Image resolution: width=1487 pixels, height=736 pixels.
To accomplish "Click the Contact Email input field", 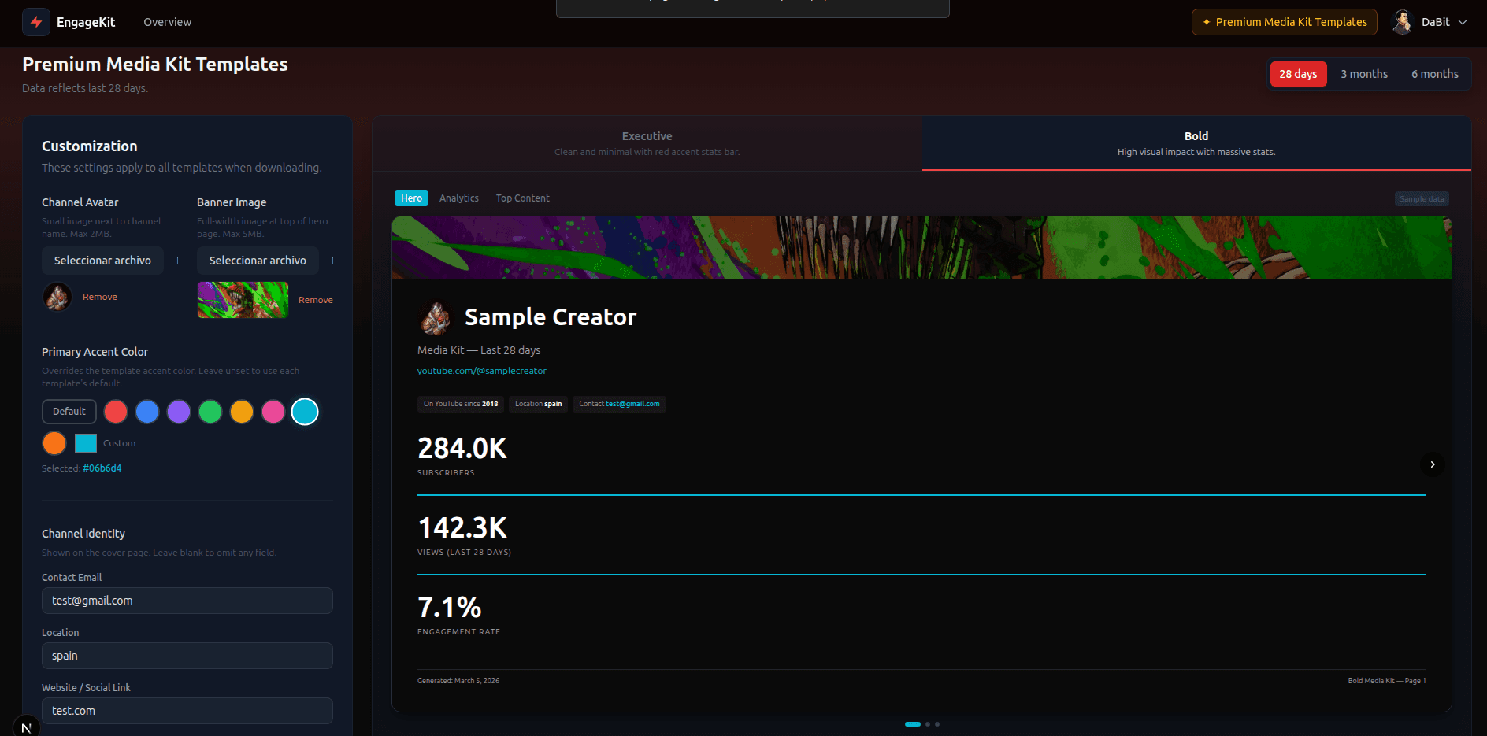I will pyautogui.click(x=187, y=601).
